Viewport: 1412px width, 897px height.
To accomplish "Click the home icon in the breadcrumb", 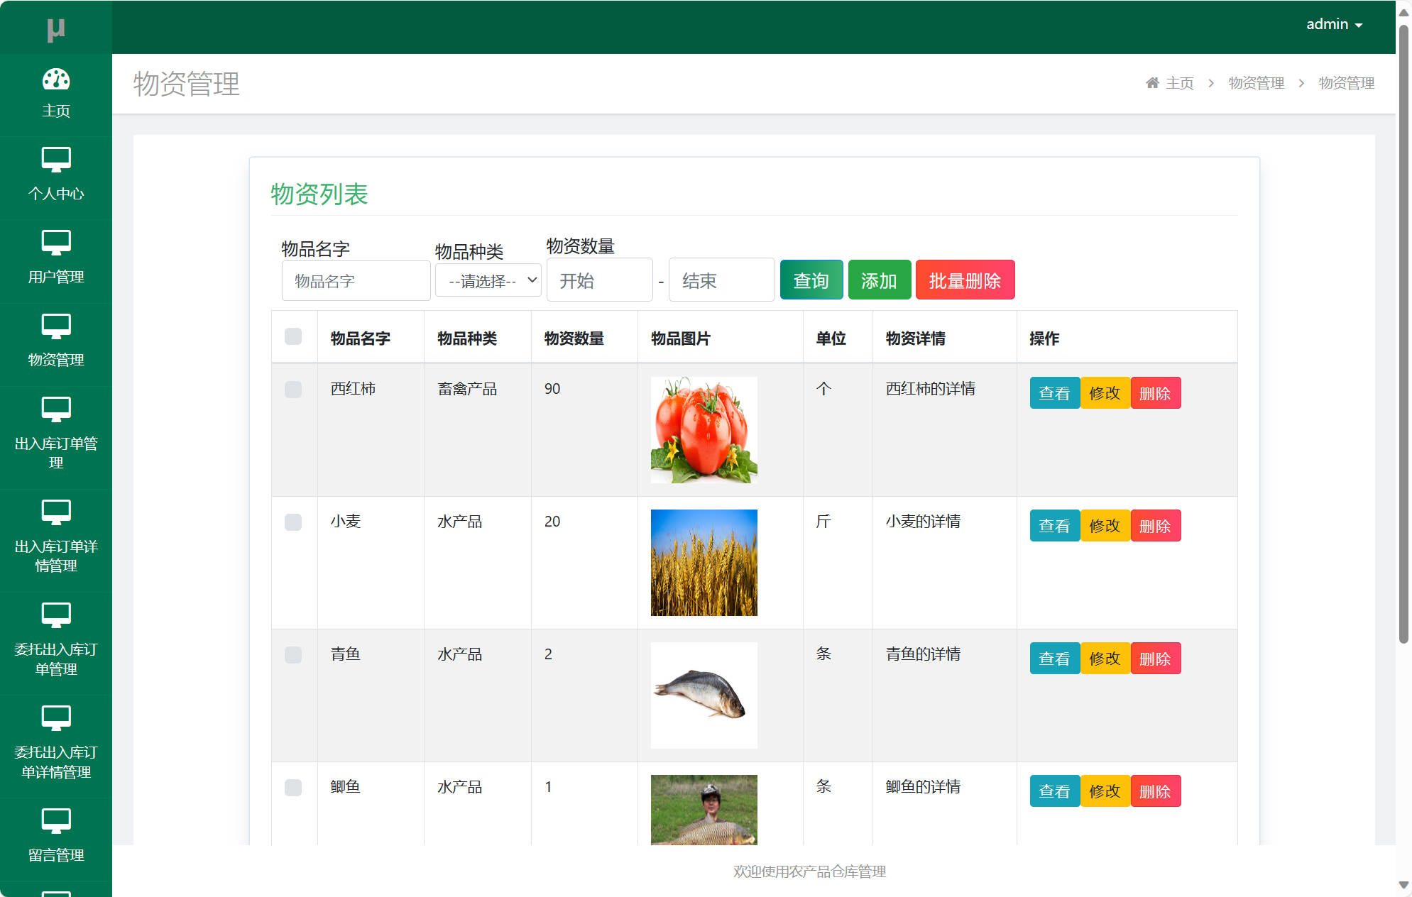I will (x=1151, y=82).
